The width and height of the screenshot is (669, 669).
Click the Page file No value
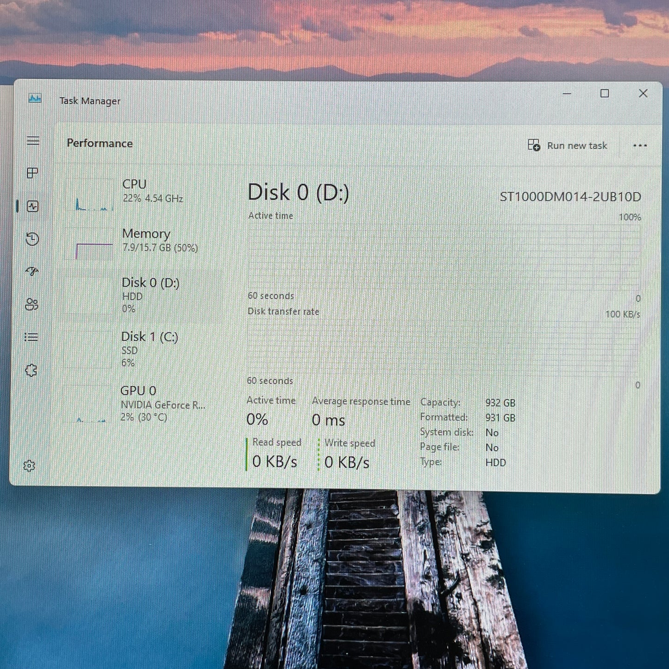click(492, 448)
